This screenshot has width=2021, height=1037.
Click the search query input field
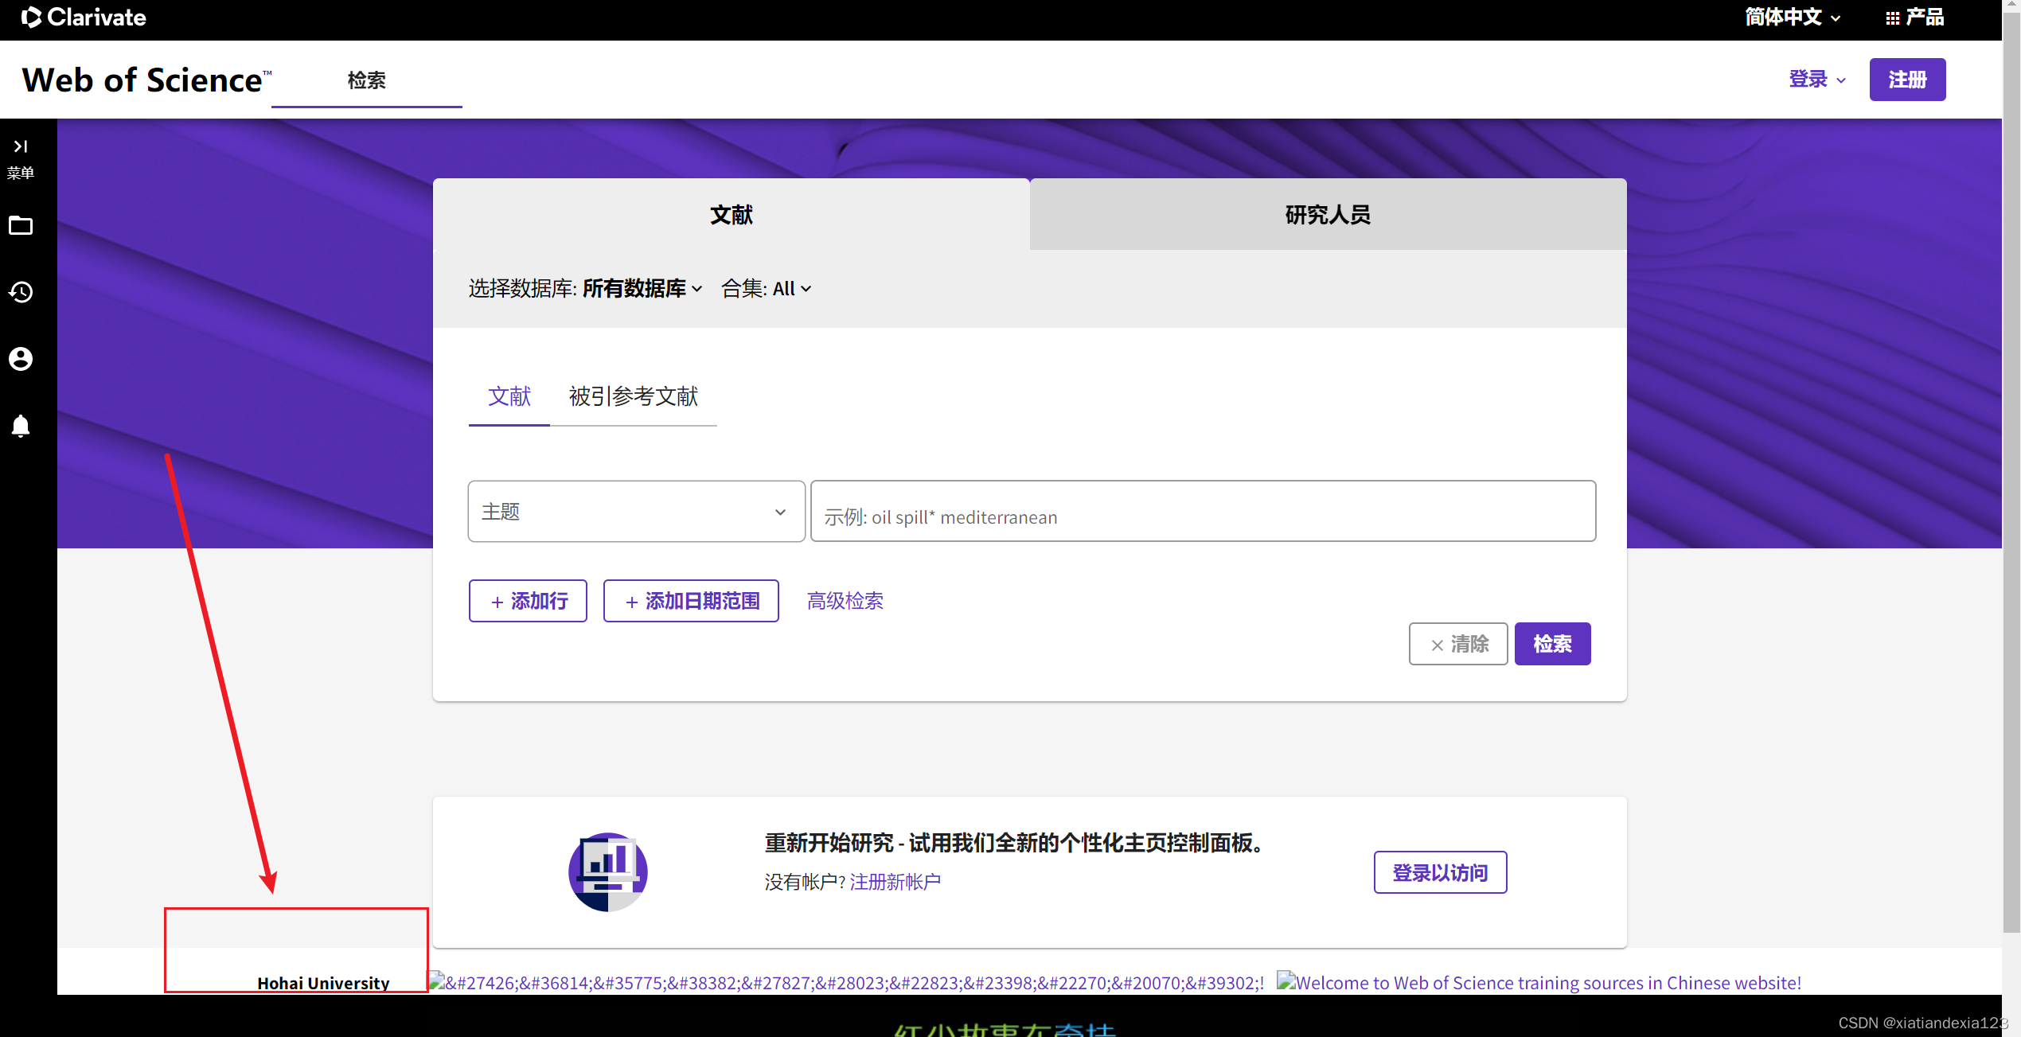coord(1204,512)
